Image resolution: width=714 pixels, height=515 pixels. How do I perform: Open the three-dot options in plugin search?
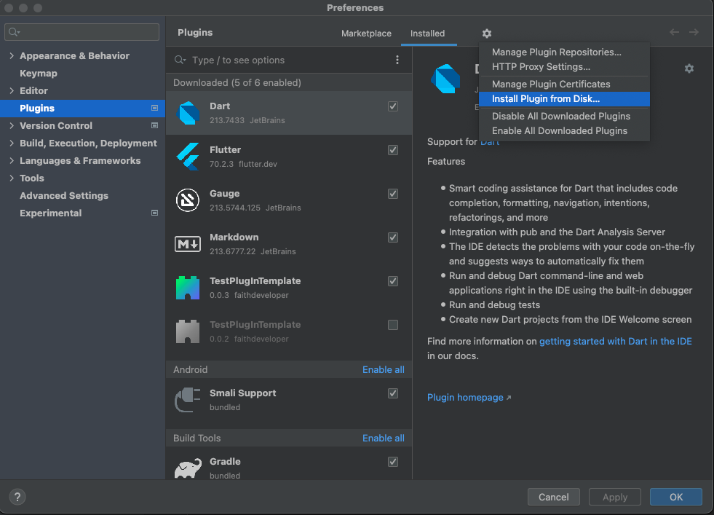pos(397,60)
